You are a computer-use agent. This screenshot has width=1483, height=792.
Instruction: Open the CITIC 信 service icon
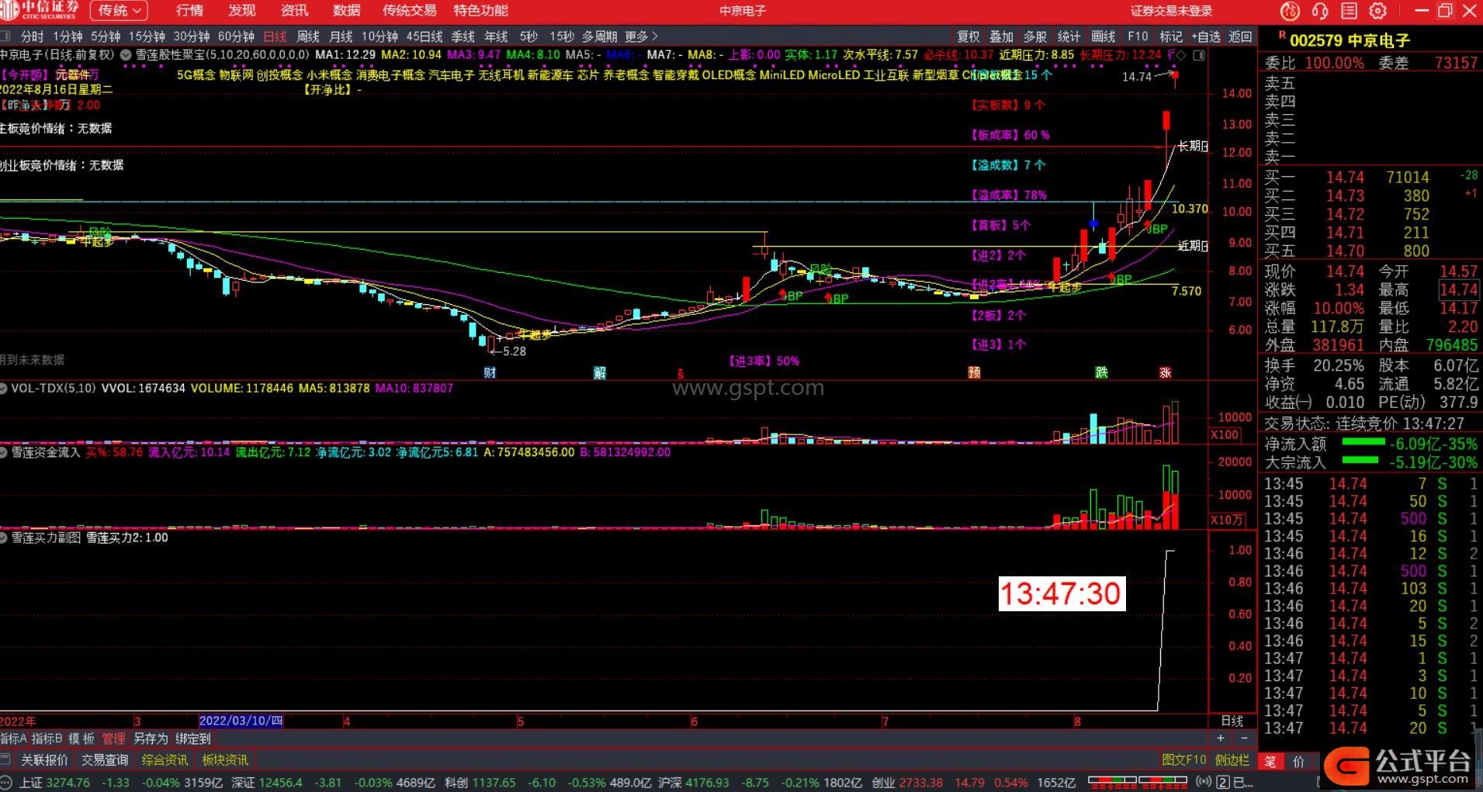point(1289,11)
